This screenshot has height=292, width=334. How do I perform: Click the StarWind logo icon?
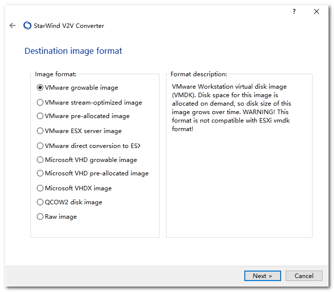[x=27, y=26]
